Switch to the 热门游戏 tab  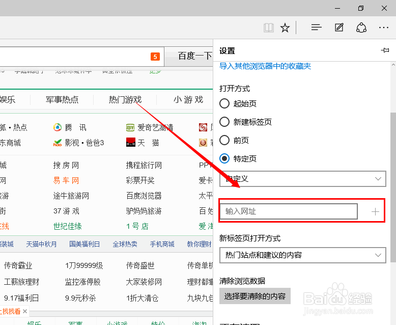[125, 99]
